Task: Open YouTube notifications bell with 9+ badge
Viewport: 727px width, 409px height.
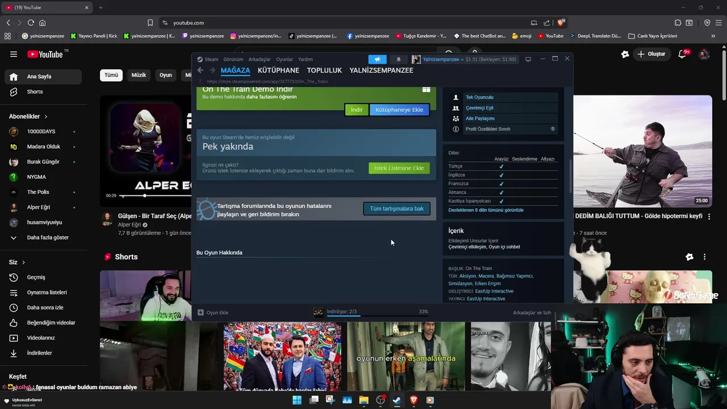Action: 683,54
